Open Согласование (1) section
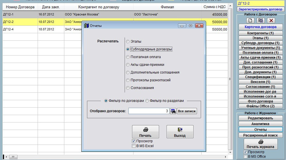 tap(260, 86)
